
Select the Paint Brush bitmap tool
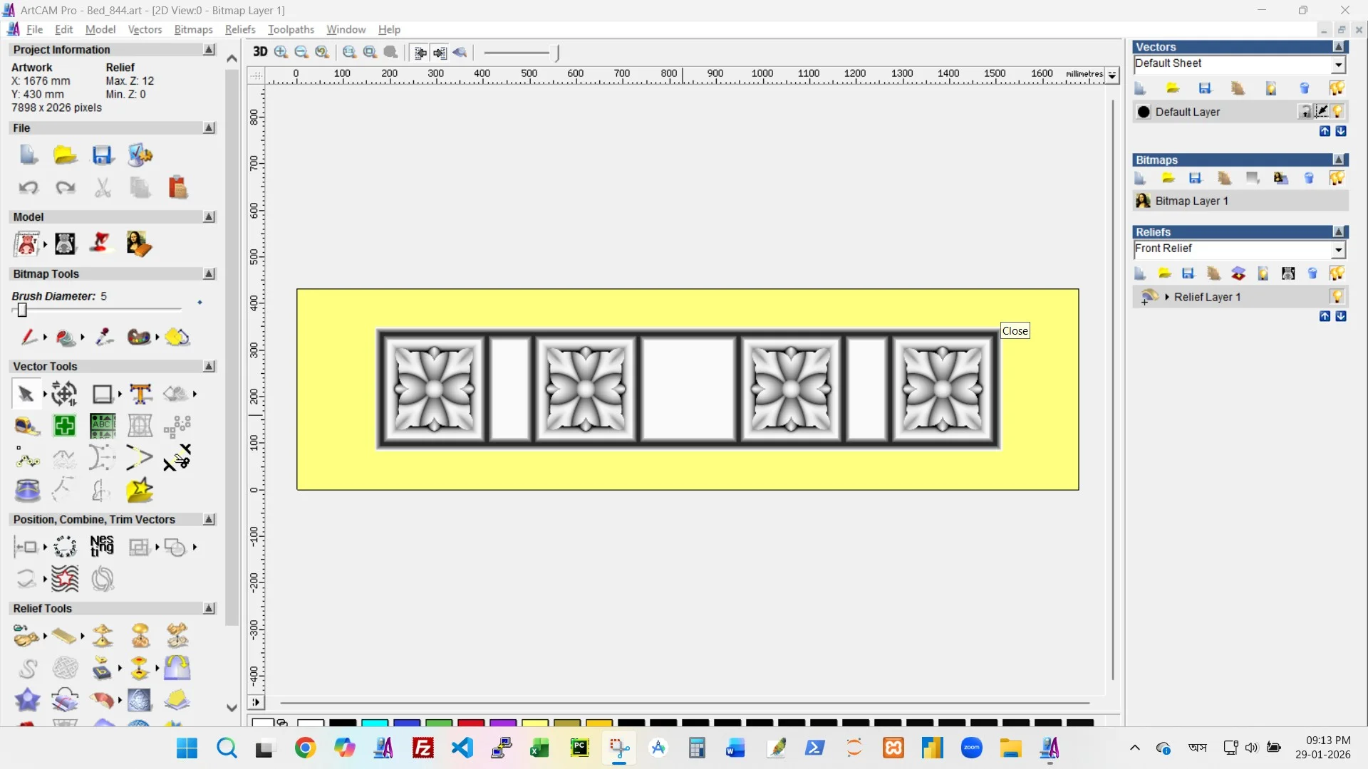28,337
